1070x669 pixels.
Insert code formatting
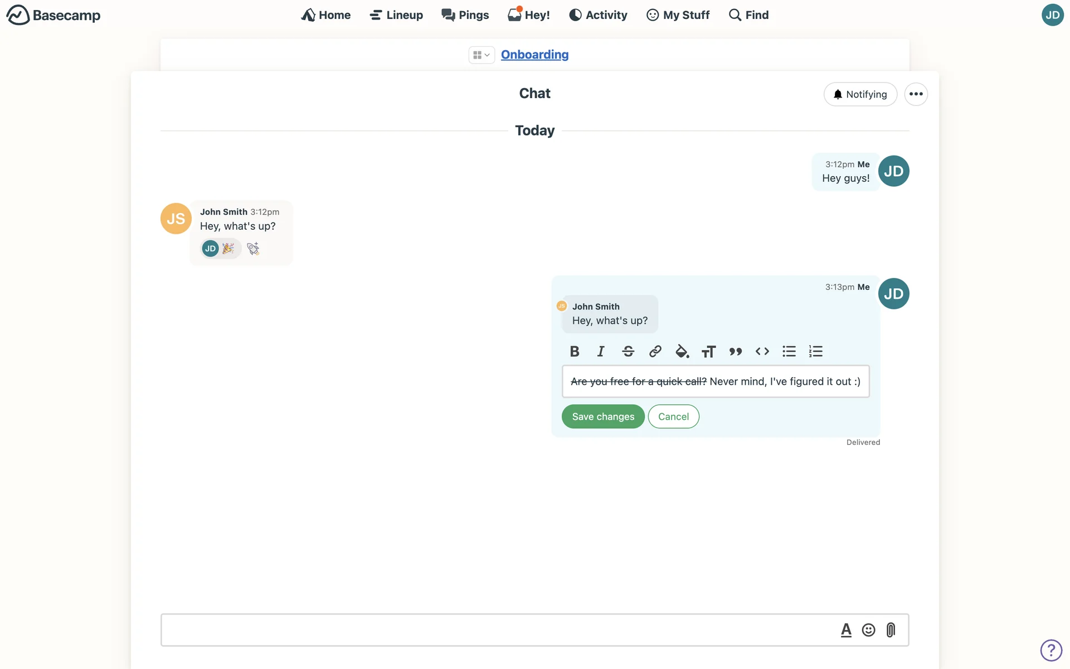tap(762, 351)
